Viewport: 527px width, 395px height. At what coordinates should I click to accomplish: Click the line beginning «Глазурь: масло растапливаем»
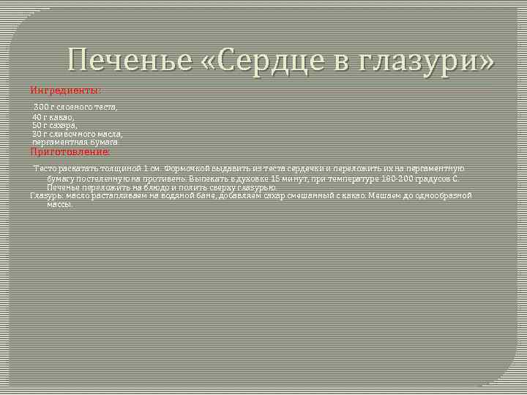pyautogui.click(x=251, y=195)
